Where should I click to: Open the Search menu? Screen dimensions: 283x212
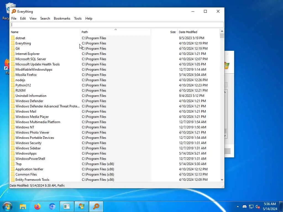click(x=45, y=18)
